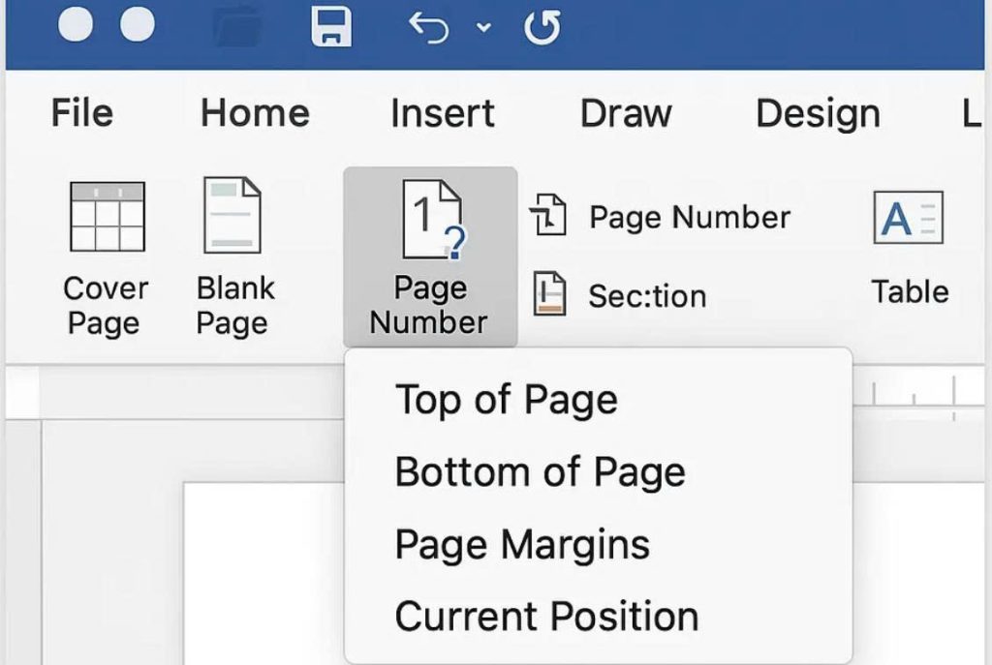
Task: Choose Top of Page option
Action: [x=506, y=400]
